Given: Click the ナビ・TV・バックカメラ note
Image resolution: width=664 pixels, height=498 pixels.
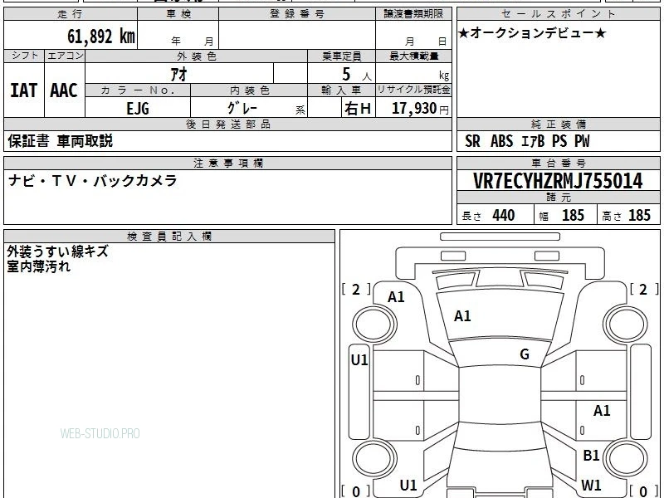Looking at the screenshot, I should [x=92, y=181].
